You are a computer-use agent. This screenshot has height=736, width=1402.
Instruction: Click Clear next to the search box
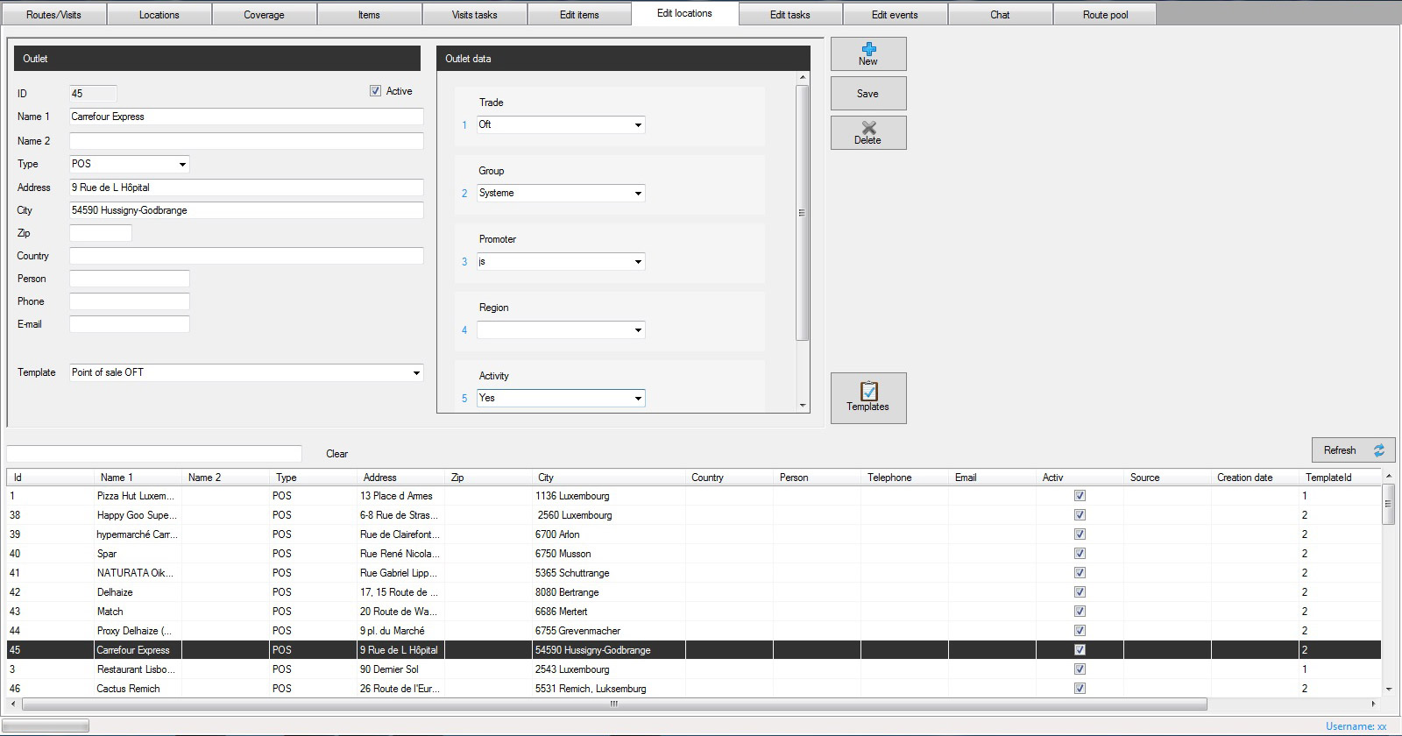coord(336,454)
